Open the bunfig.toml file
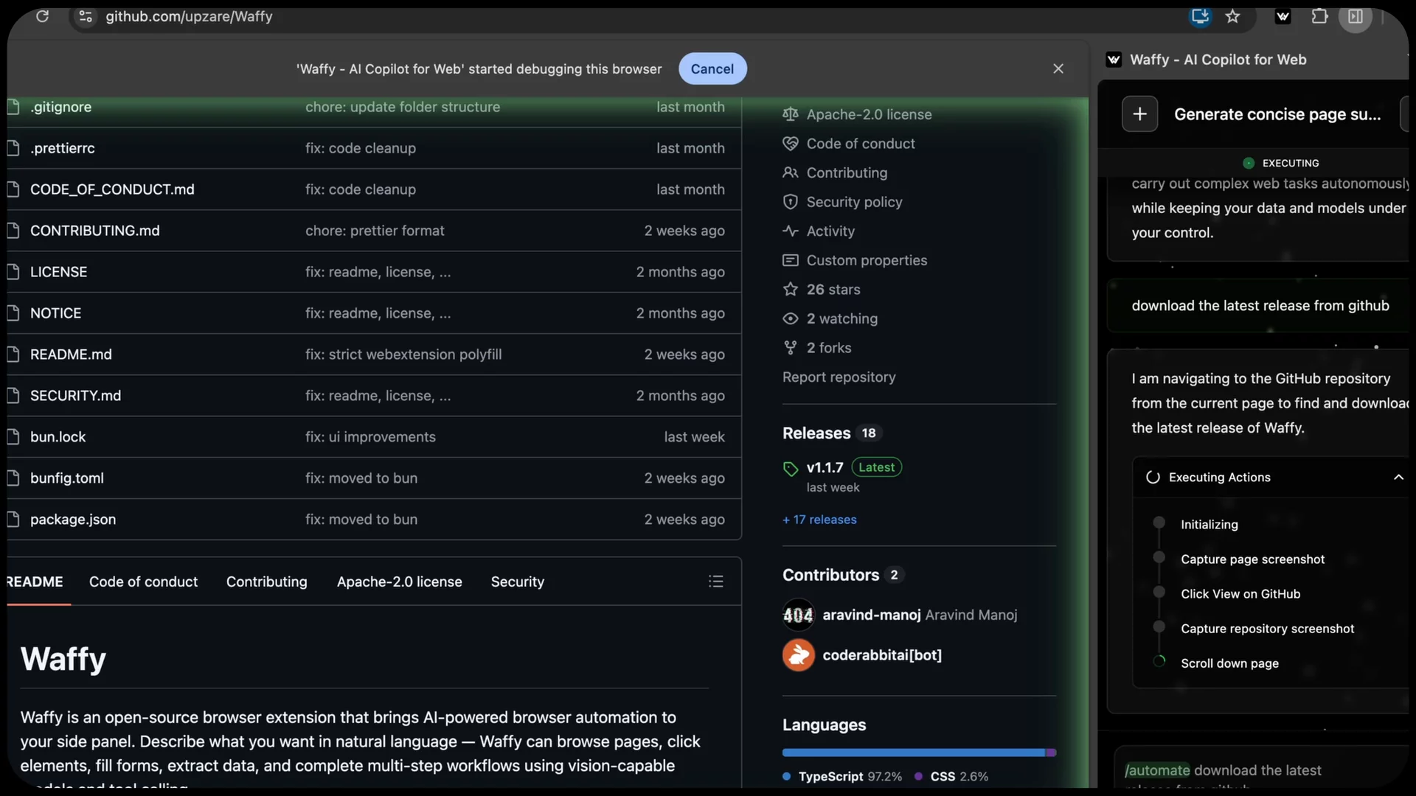The width and height of the screenshot is (1416, 796). tap(67, 478)
